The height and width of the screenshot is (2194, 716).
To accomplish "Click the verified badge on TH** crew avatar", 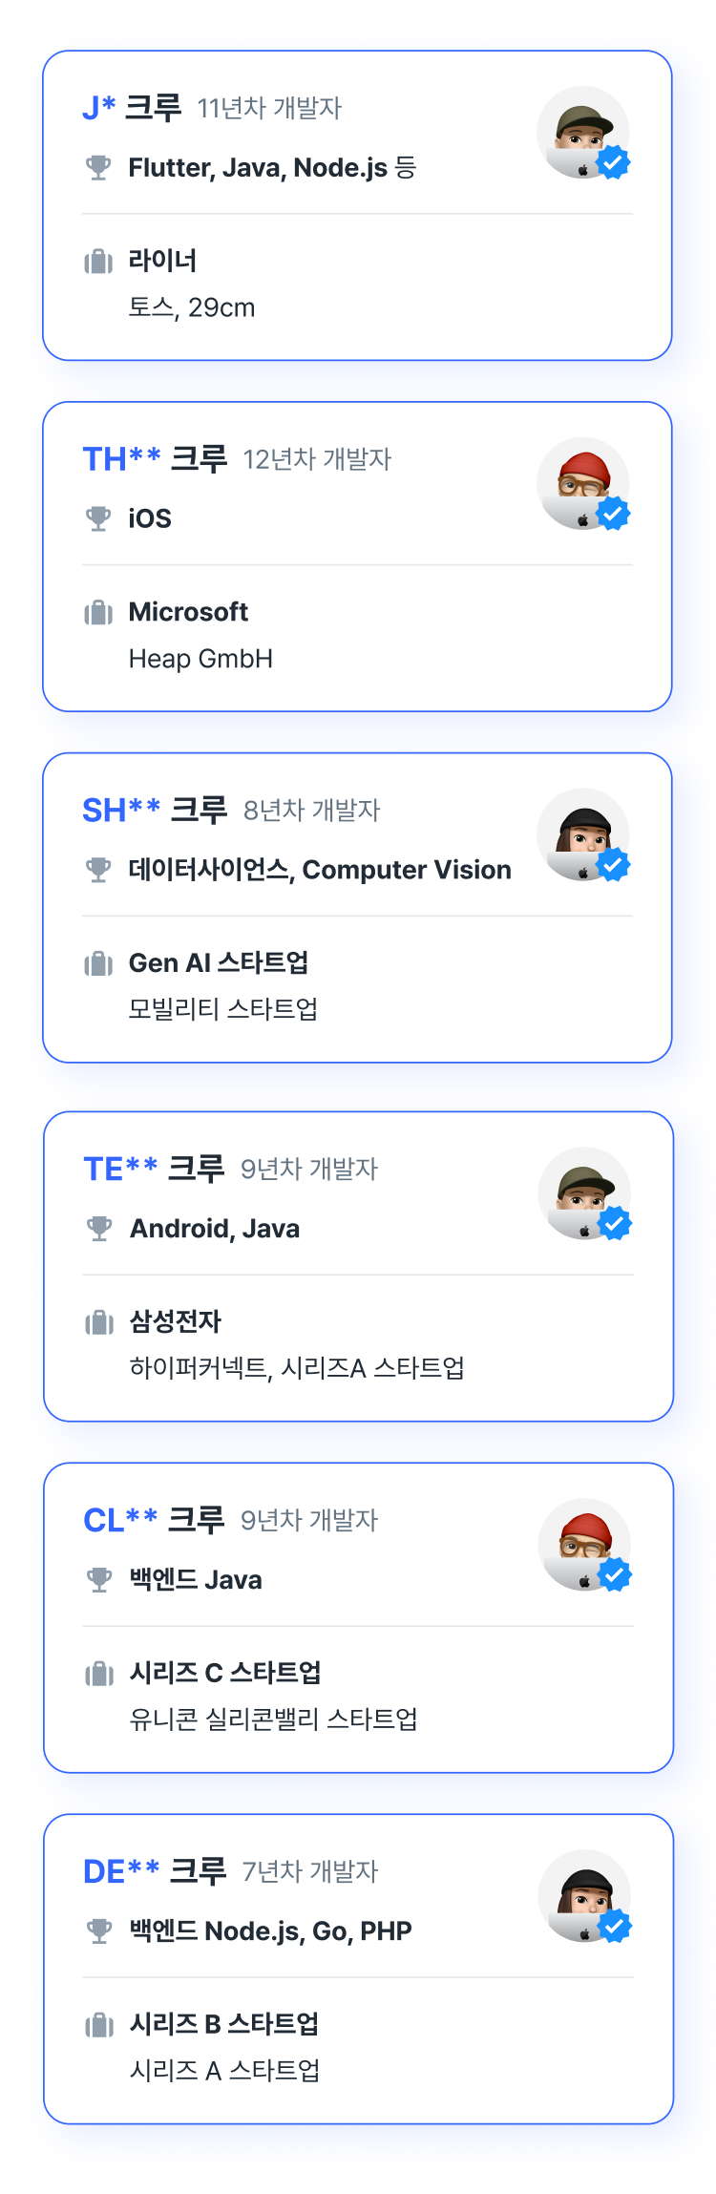I will [x=613, y=514].
